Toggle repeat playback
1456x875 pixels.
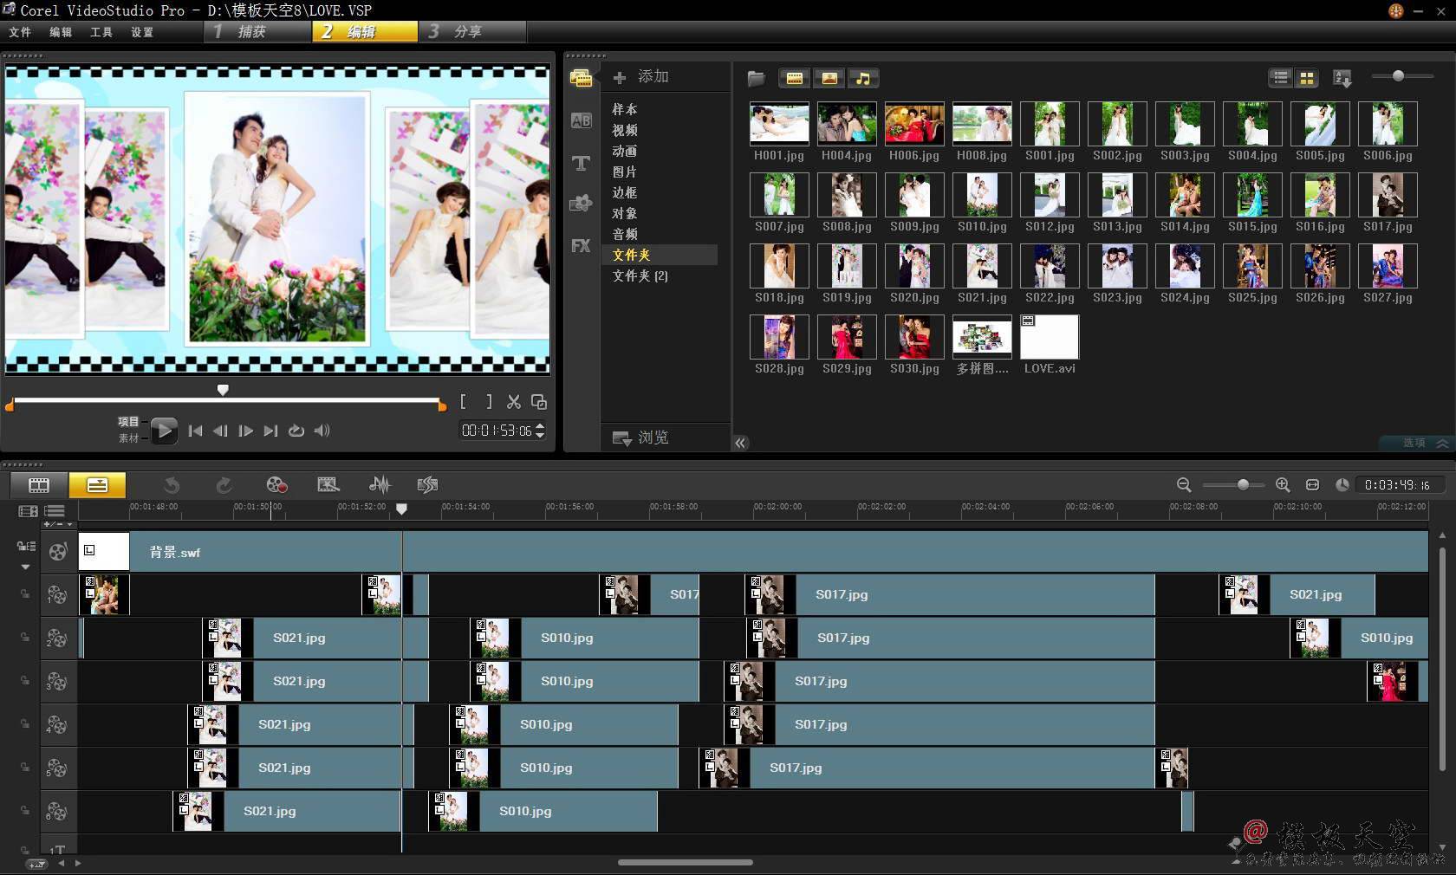pos(296,431)
